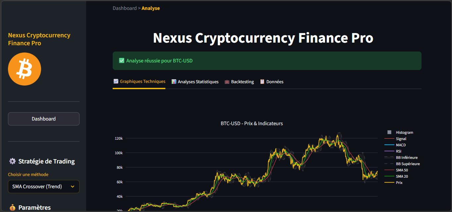Click the Dashboard button in the sidebar
452x212 pixels.
point(44,119)
